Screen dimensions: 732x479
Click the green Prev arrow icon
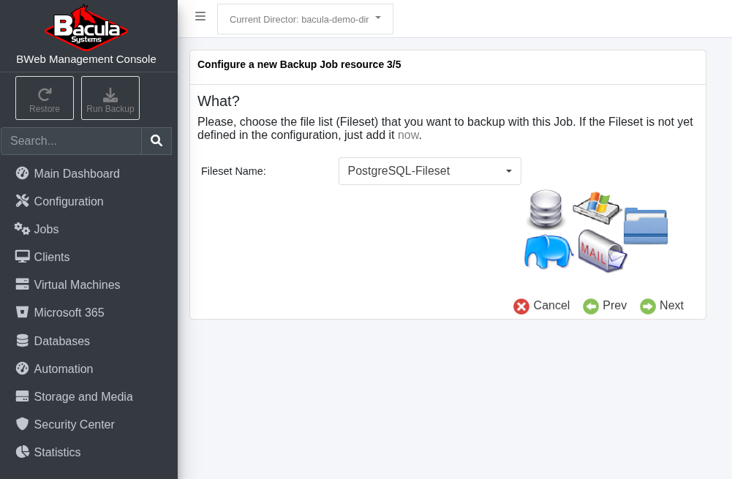tap(591, 306)
